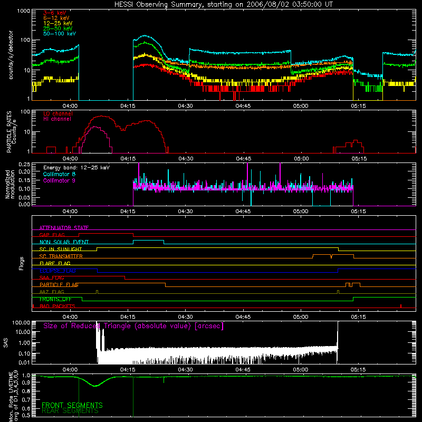Click the Normalized modulation axis label
The image size is (422, 422).
click(10, 184)
